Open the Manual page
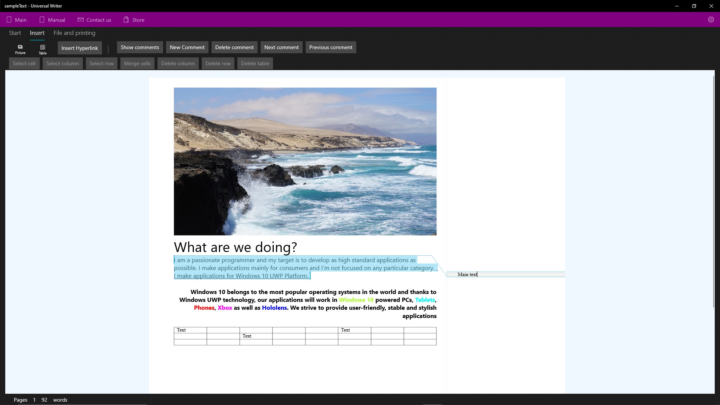 52,20
